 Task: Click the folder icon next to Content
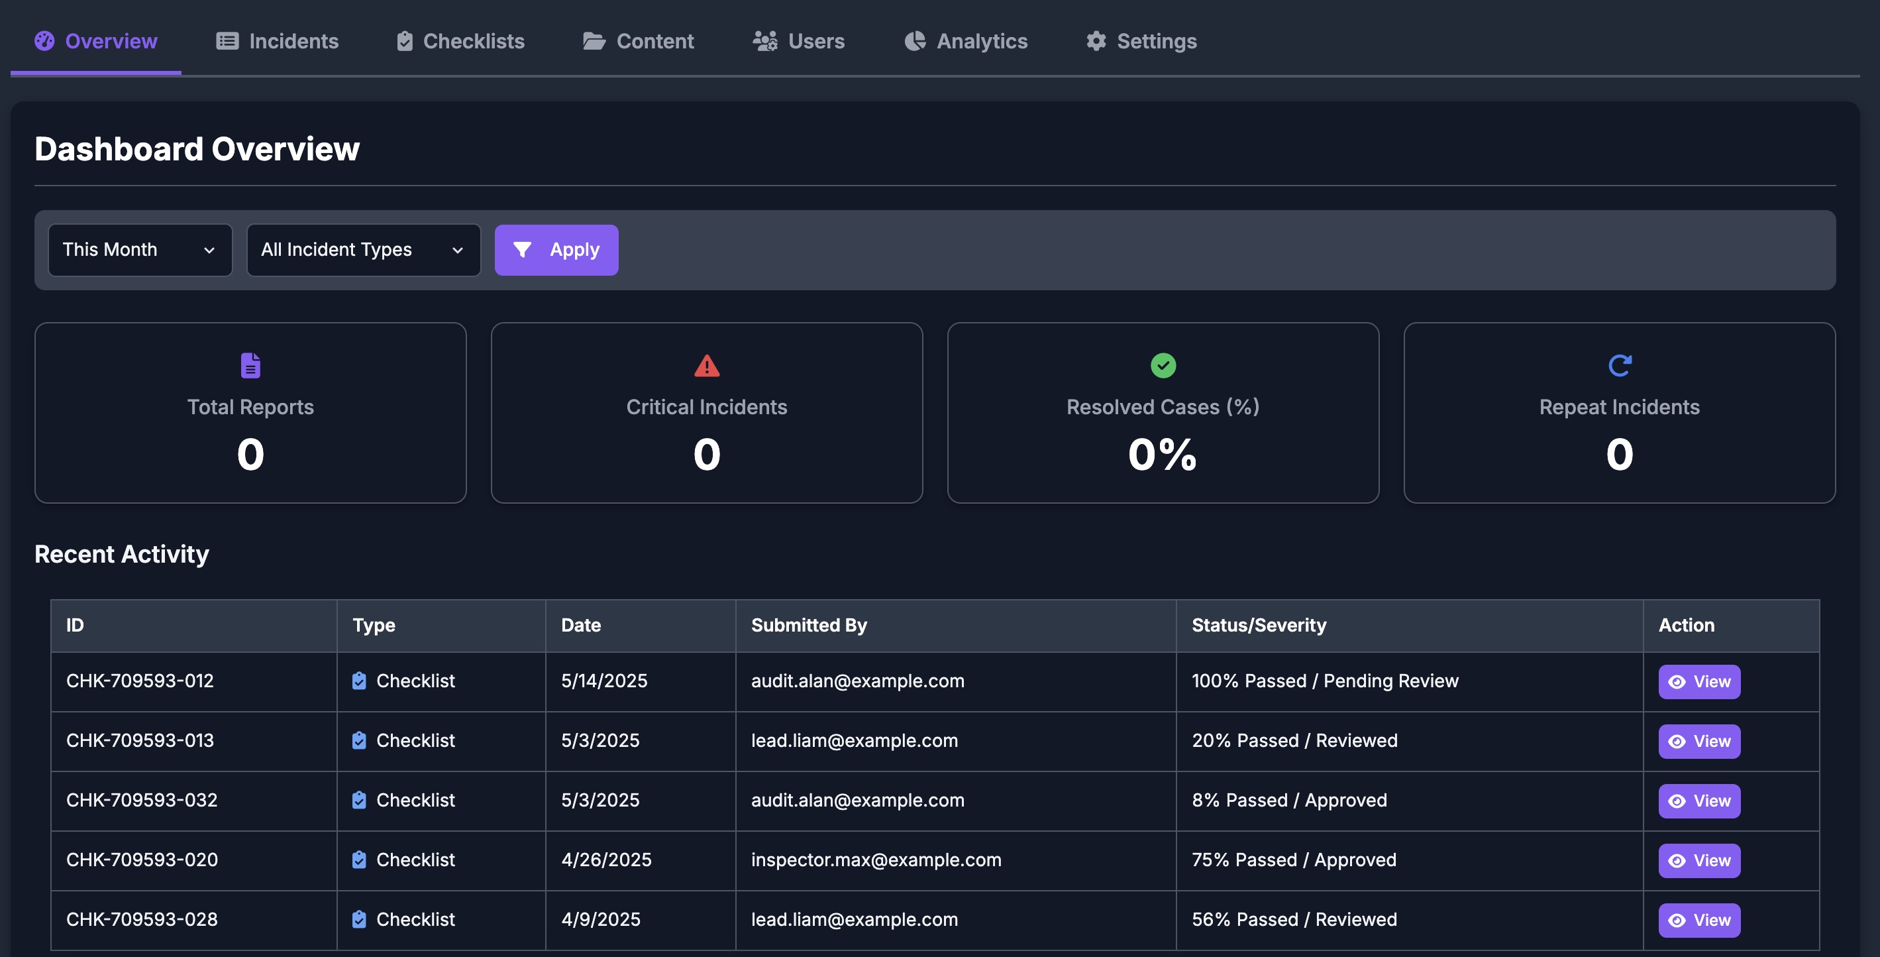[x=593, y=41]
